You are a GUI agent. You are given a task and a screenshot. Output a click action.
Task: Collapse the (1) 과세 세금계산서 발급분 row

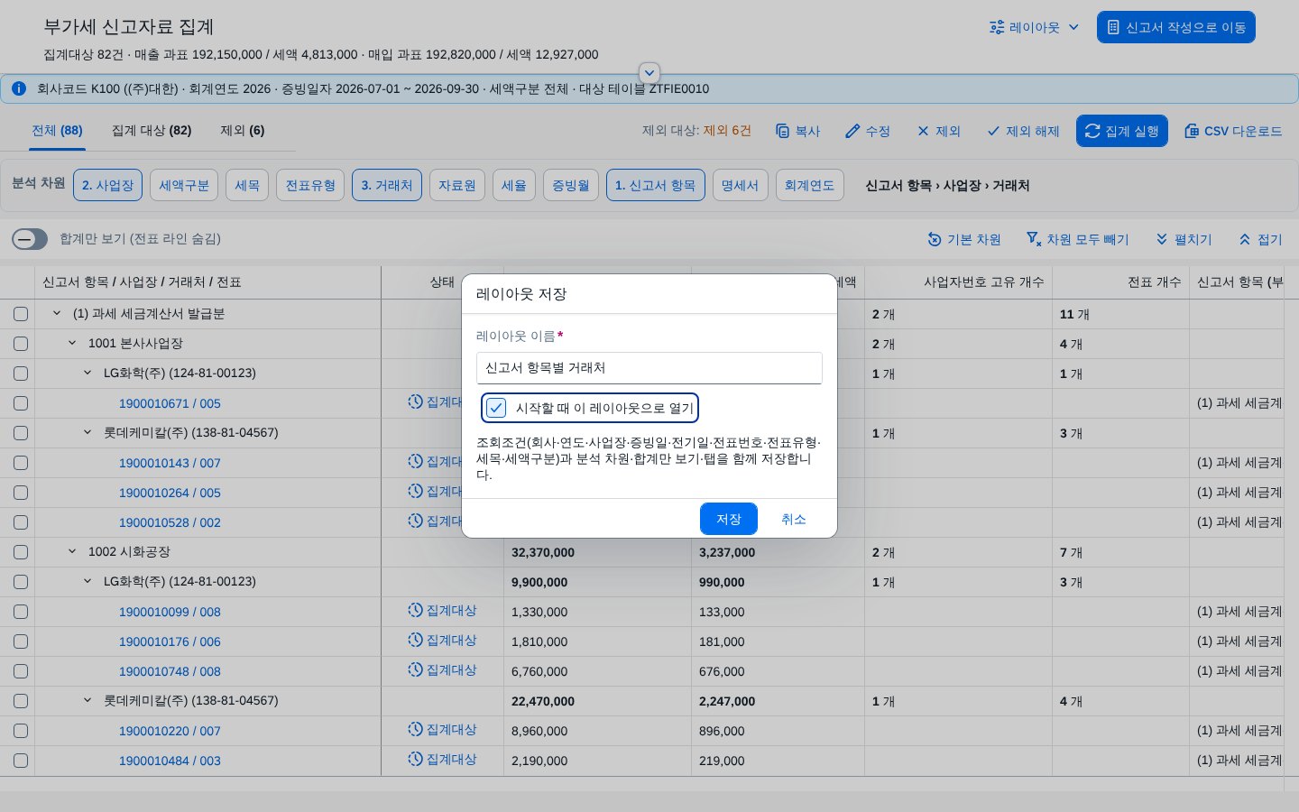pyautogui.click(x=57, y=314)
